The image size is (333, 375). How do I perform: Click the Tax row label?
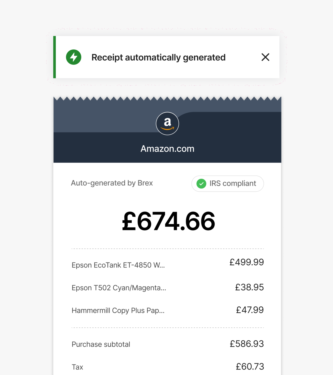(77, 367)
